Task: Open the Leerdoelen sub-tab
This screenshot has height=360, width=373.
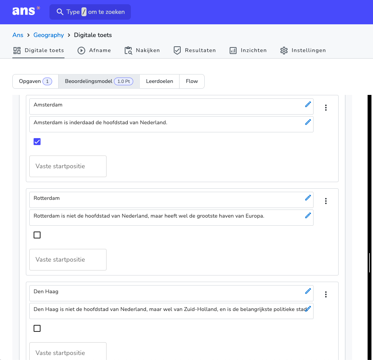Action: tap(159, 81)
